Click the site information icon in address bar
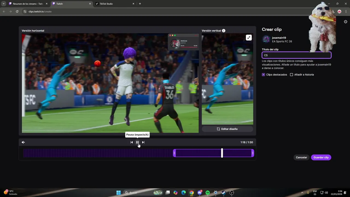Screen dimensions: 350x197 coord(25,11)
